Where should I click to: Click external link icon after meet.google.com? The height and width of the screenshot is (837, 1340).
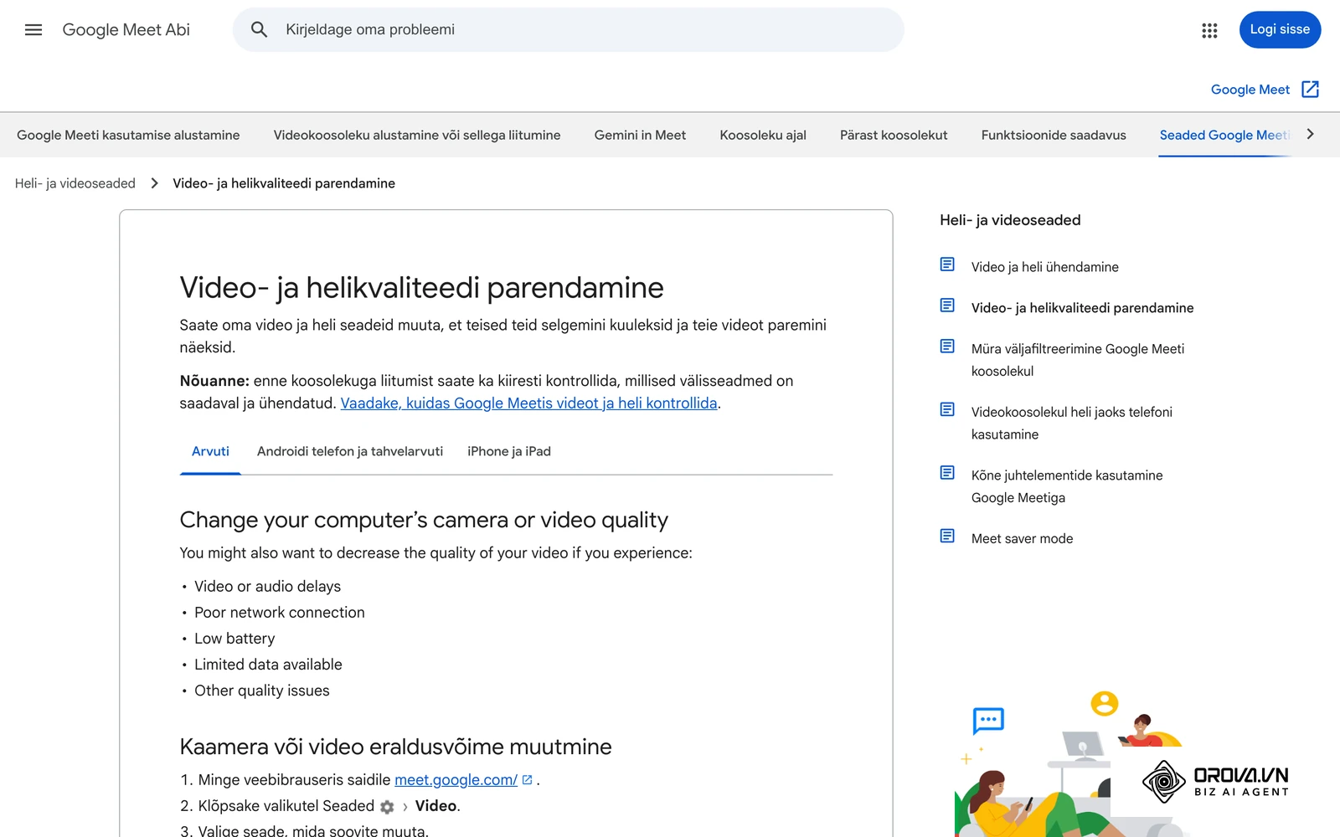(x=528, y=779)
